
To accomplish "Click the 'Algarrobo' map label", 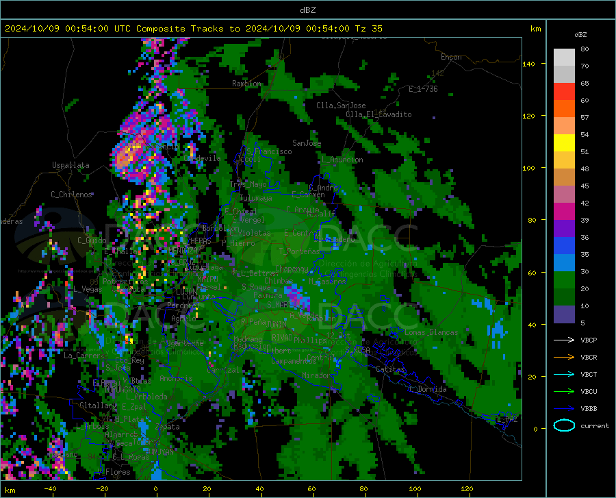I will click(x=121, y=434).
